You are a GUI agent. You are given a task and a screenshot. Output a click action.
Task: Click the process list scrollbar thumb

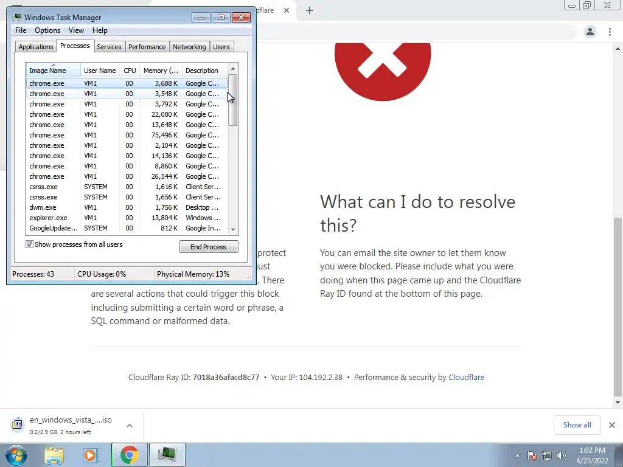(x=233, y=100)
